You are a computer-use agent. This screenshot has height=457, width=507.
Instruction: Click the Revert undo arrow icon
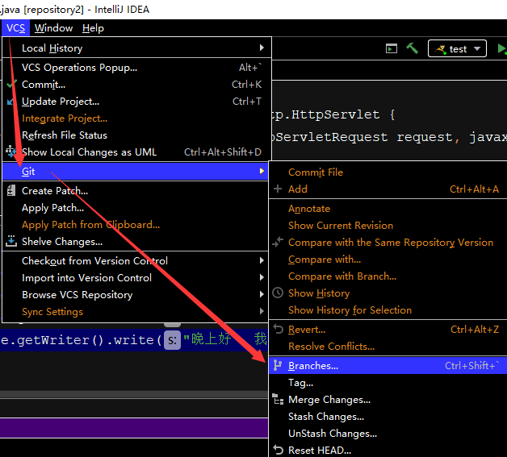(278, 329)
